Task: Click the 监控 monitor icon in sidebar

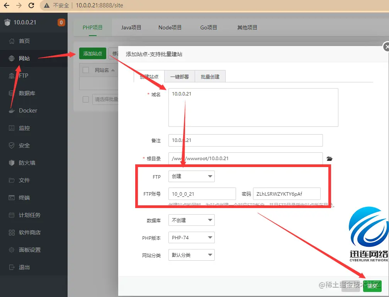Action: (12, 128)
